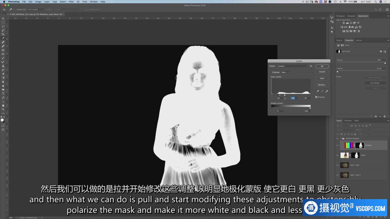Select the Crop tool
The height and width of the screenshot is (219, 390).
coord(3,34)
